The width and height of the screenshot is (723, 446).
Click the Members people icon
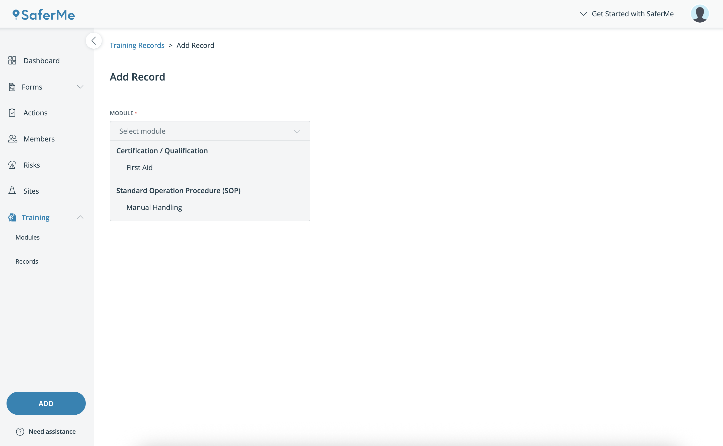coord(12,139)
